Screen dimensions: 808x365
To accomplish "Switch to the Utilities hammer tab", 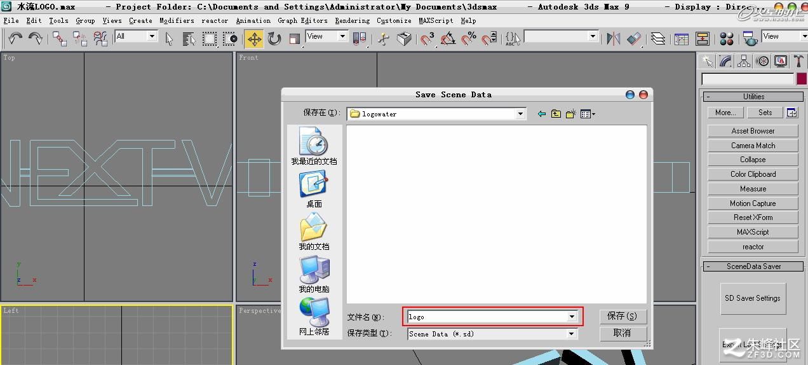I will [798, 61].
